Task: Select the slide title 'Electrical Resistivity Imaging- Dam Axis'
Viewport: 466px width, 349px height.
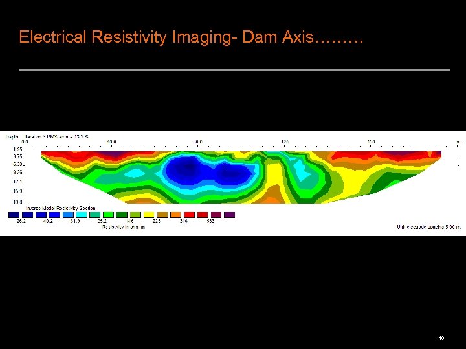Action: [x=191, y=37]
